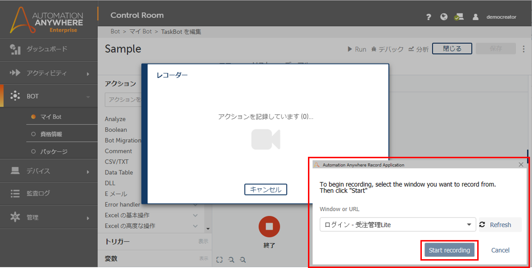Open the help question mark icon
Image resolution: width=532 pixels, height=268 pixels.
click(428, 17)
